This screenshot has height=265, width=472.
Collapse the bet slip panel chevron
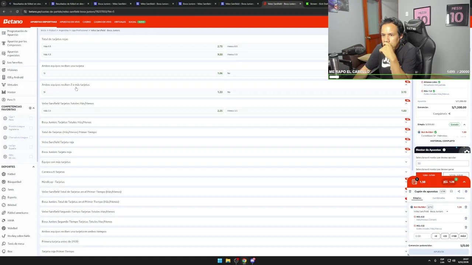(x=464, y=182)
